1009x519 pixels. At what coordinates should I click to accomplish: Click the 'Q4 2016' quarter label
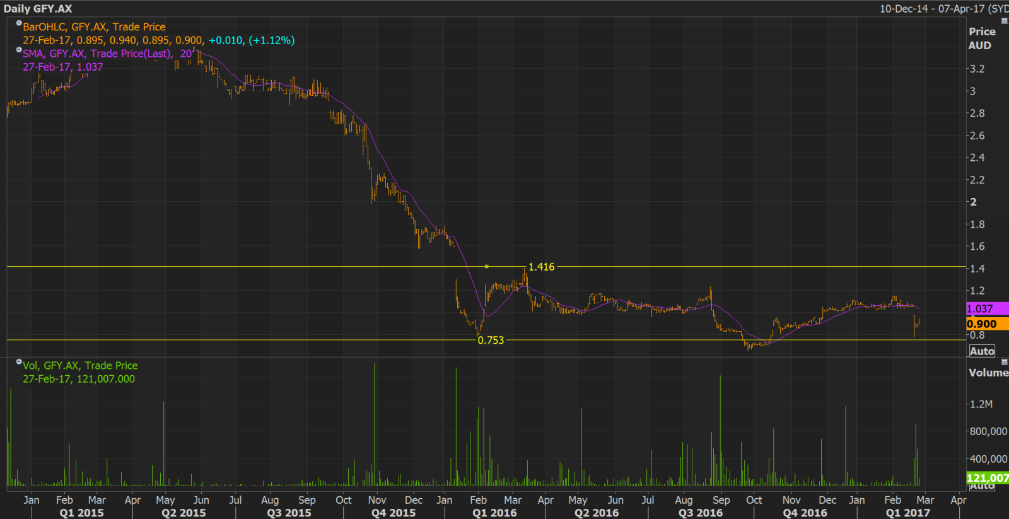[x=805, y=513]
